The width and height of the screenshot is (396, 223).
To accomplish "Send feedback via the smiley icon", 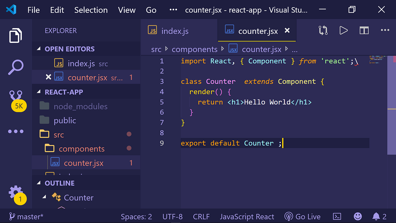I will 357,216.
